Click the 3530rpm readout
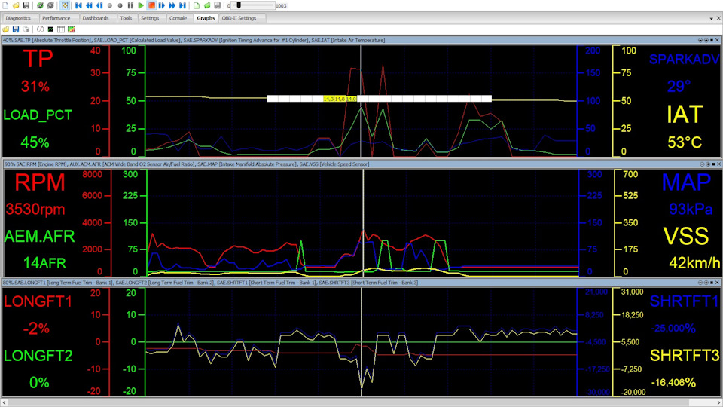723x407 pixels. [x=35, y=209]
